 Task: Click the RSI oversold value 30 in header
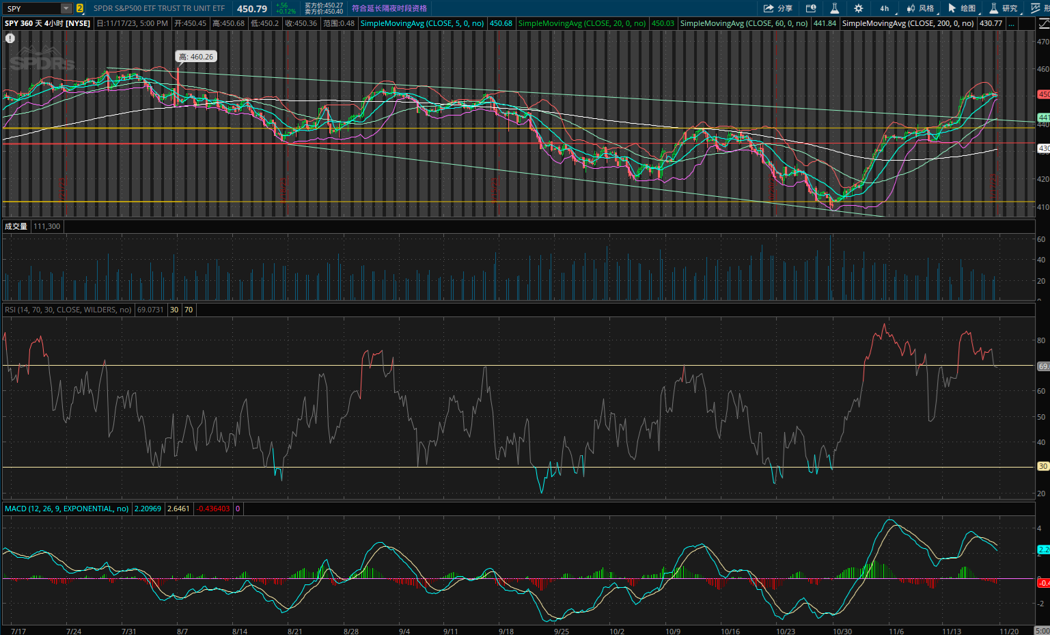174,310
